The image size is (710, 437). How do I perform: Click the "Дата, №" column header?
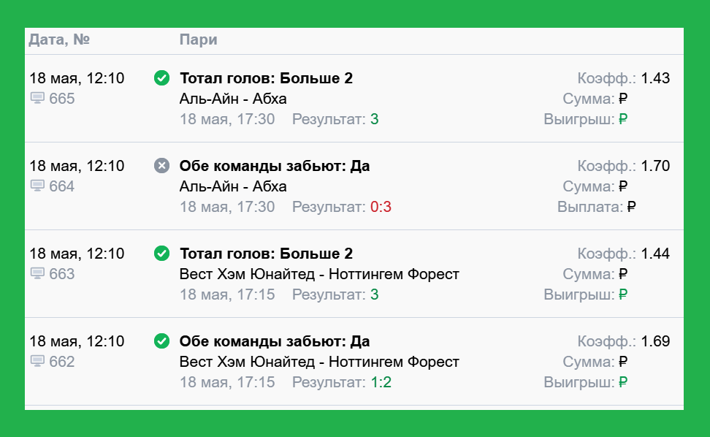(x=59, y=40)
